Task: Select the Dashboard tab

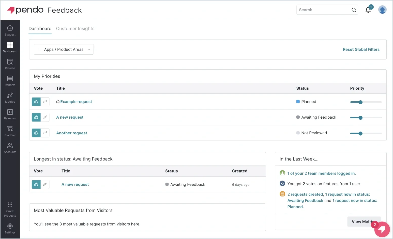Action: pyautogui.click(x=40, y=28)
